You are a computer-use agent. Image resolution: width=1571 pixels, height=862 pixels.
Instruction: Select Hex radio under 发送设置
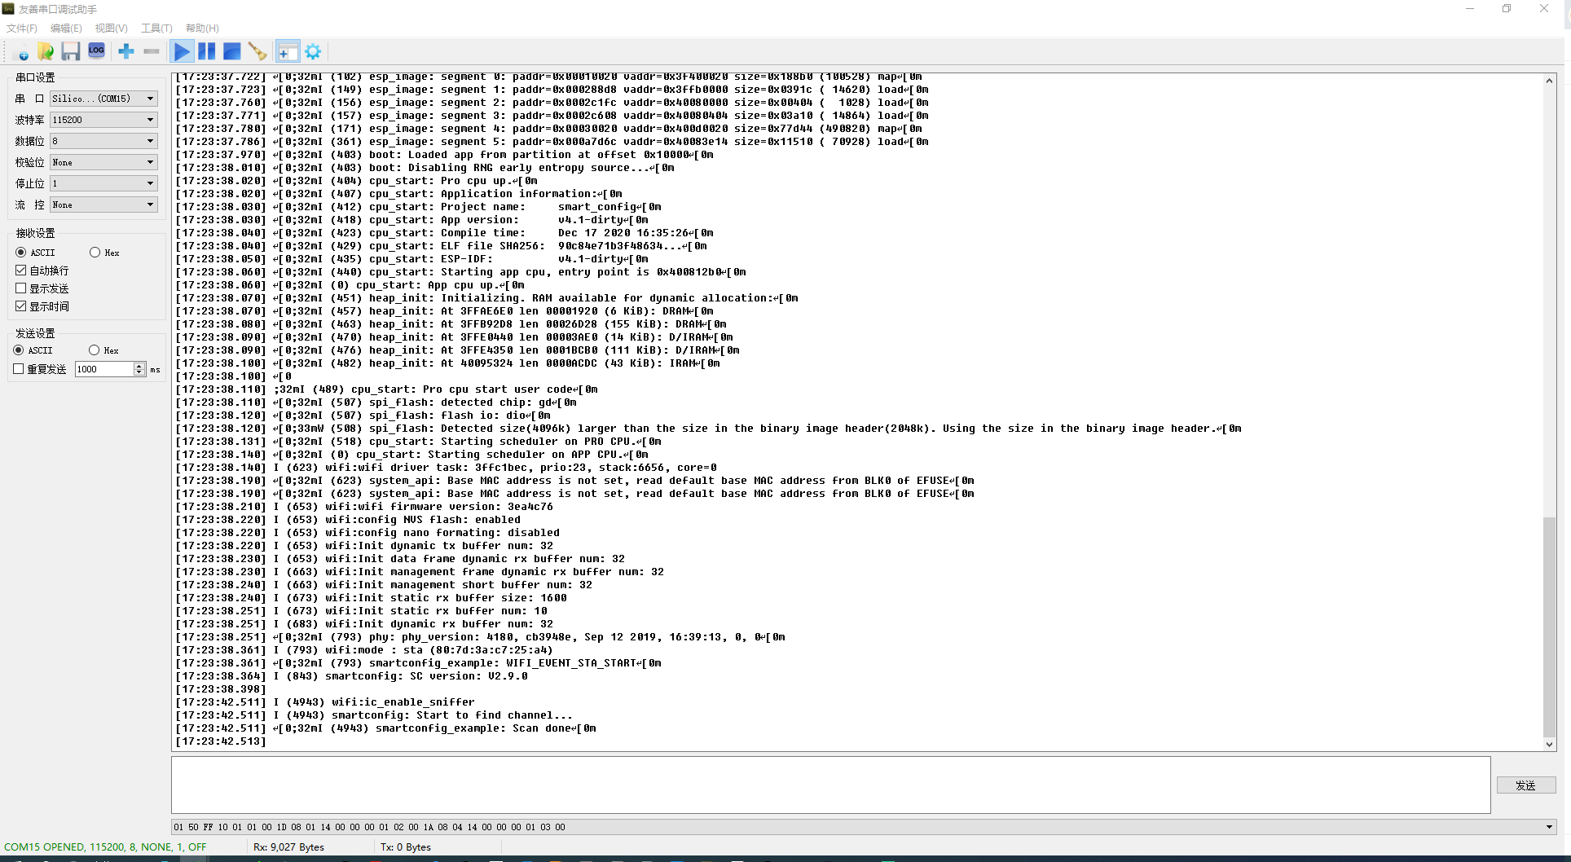point(94,350)
